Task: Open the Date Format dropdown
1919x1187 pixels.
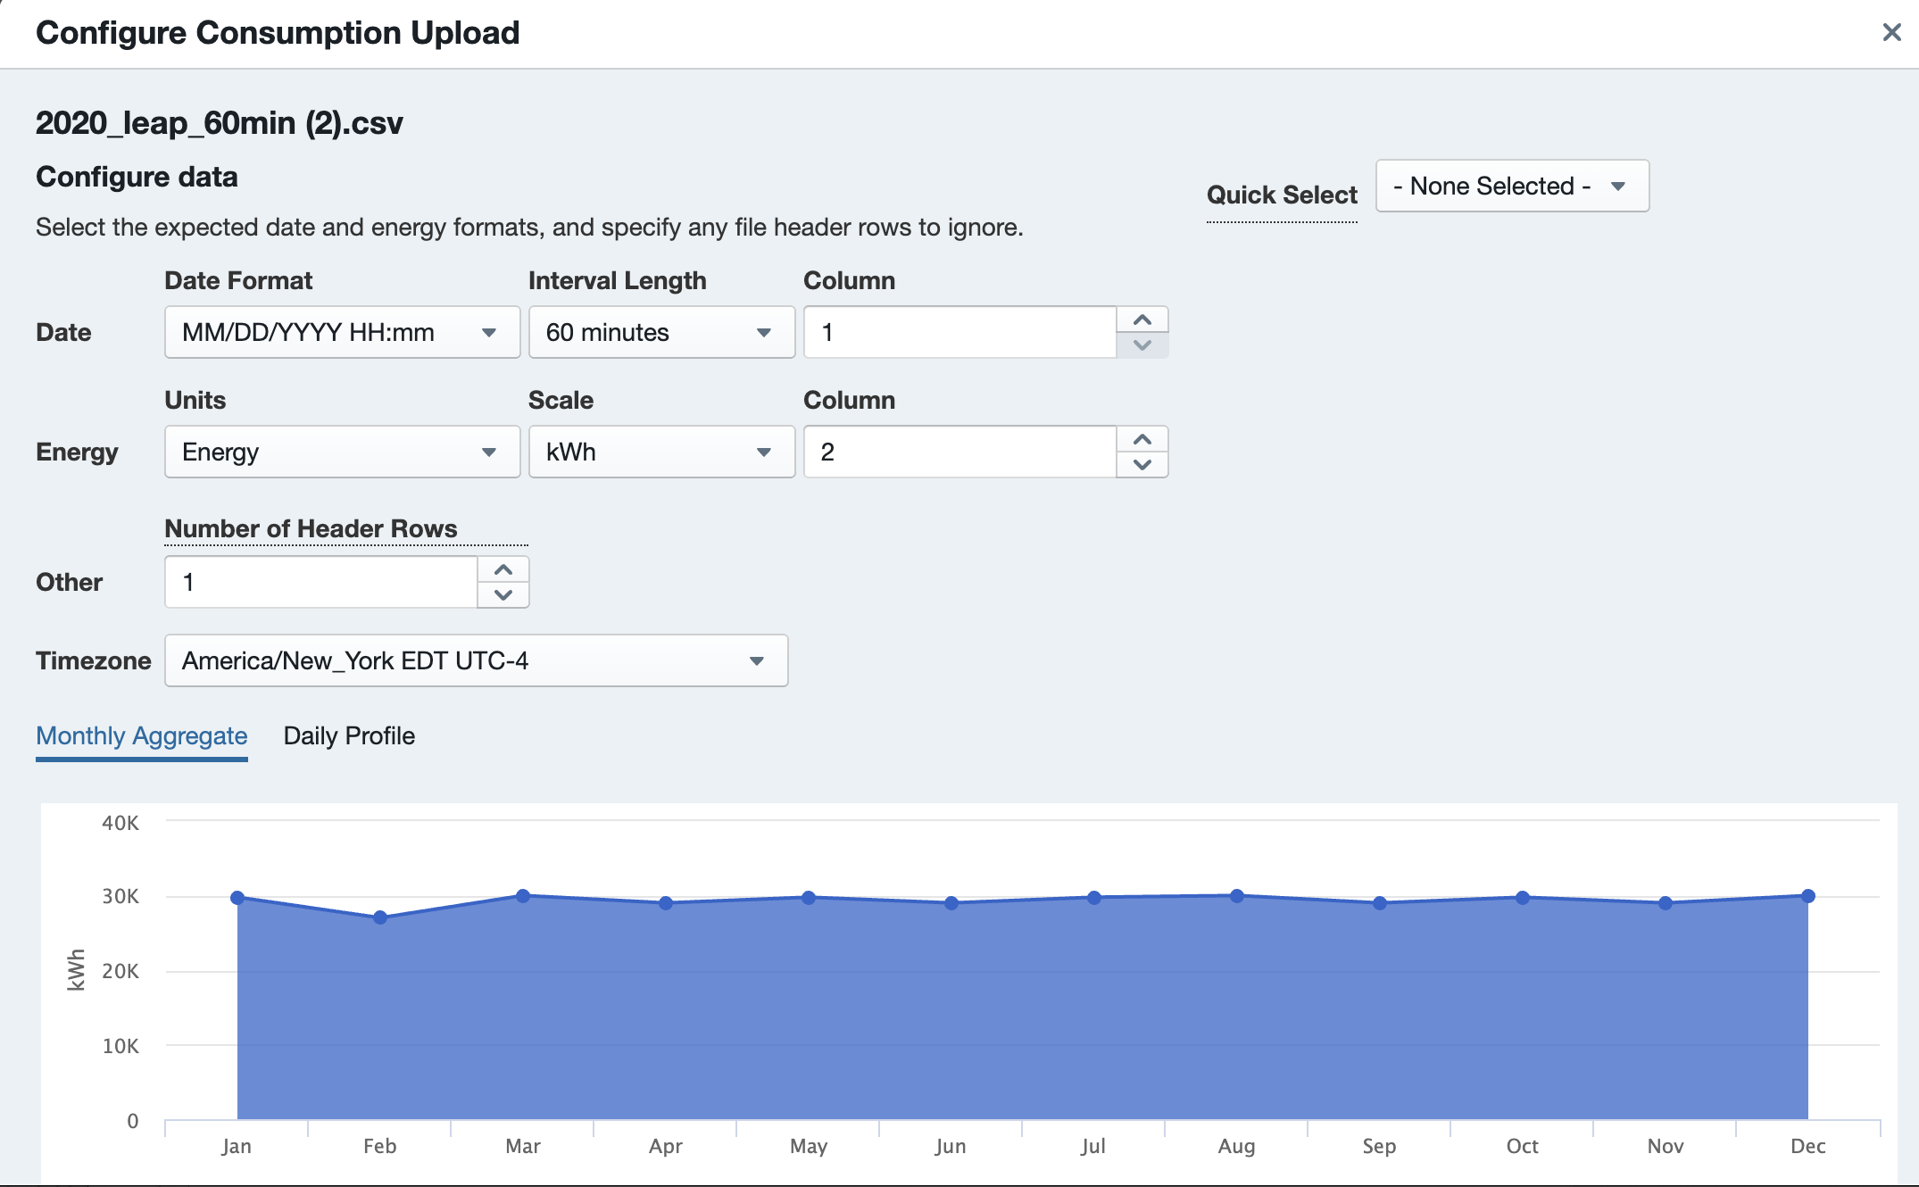Action: tap(342, 333)
